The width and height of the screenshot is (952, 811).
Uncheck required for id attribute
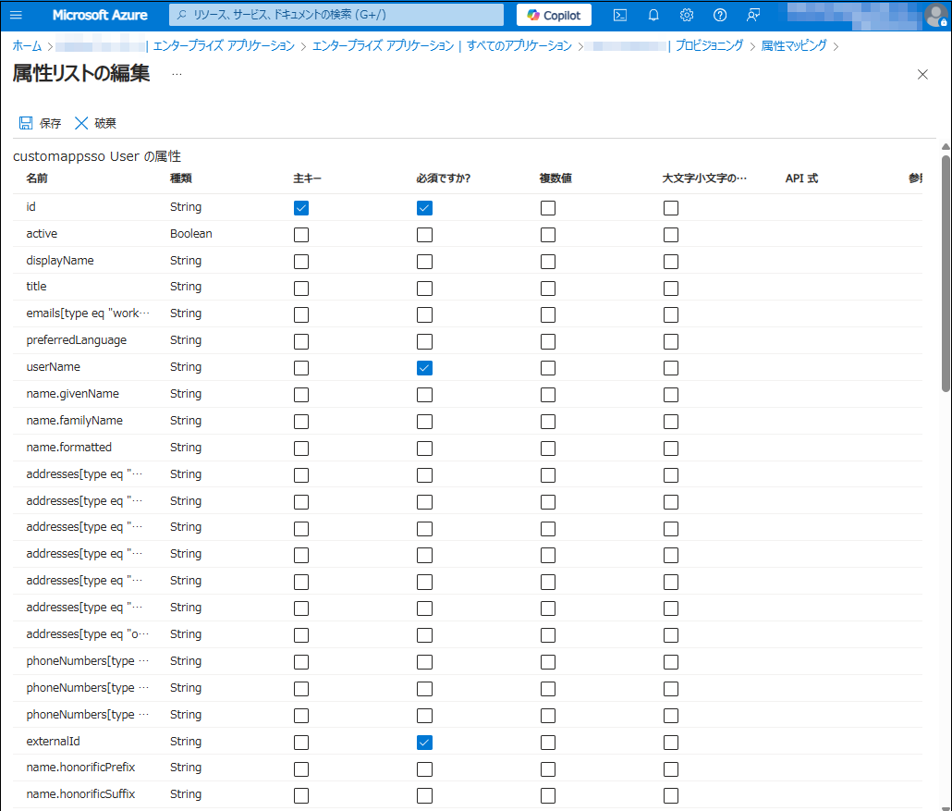[x=424, y=208]
